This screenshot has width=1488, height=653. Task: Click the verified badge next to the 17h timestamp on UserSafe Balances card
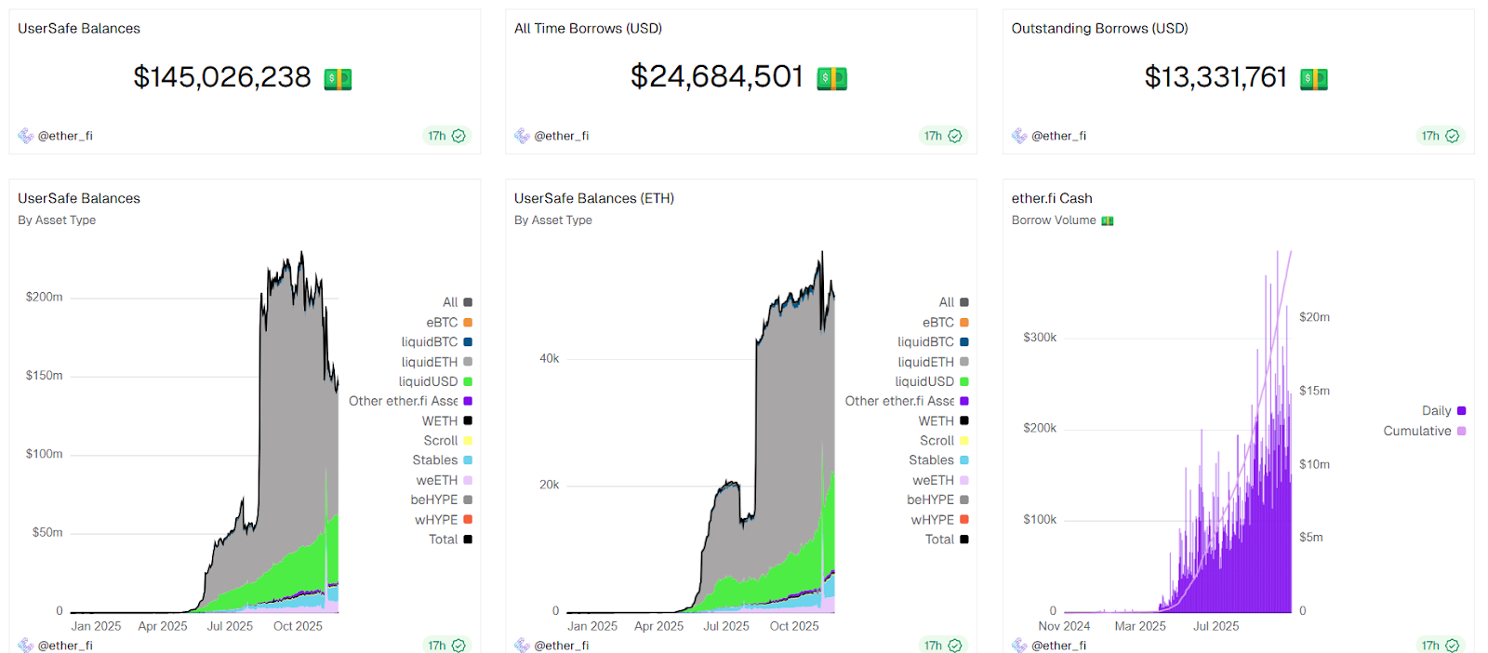click(x=460, y=136)
